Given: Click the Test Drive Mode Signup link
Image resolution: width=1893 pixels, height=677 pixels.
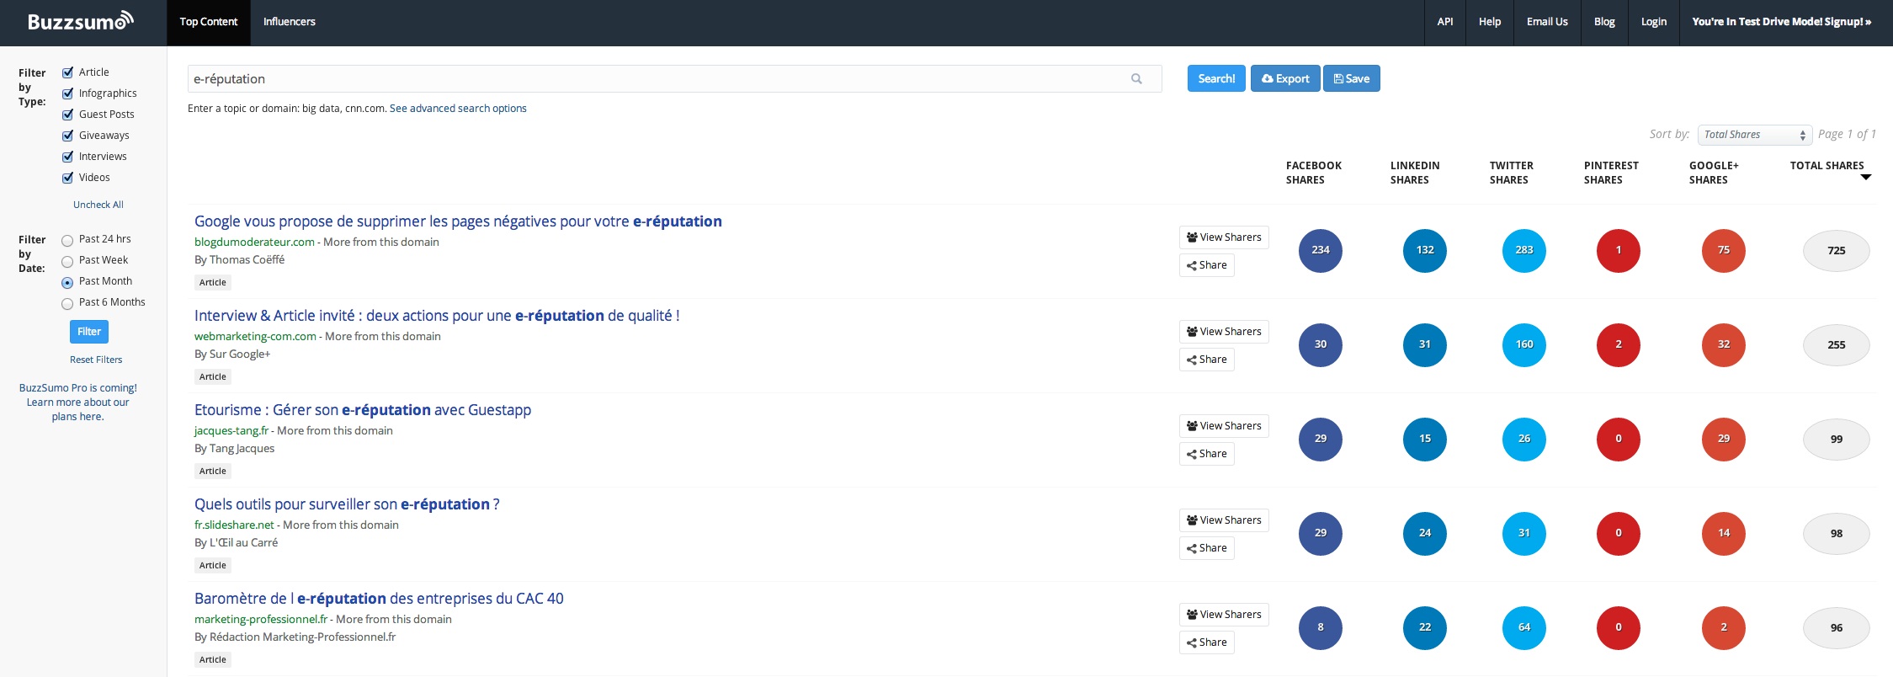Looking at the screenshot, I should coord(1782,22).
